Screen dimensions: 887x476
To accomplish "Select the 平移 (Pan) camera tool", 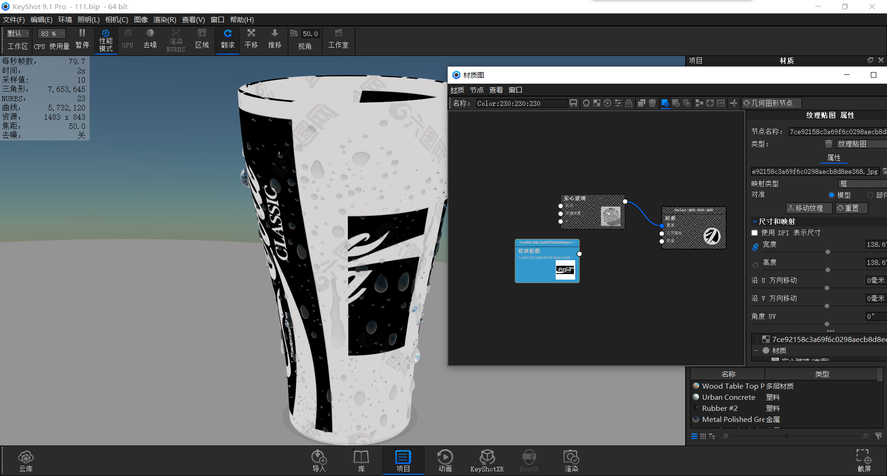I will [251, 40].
